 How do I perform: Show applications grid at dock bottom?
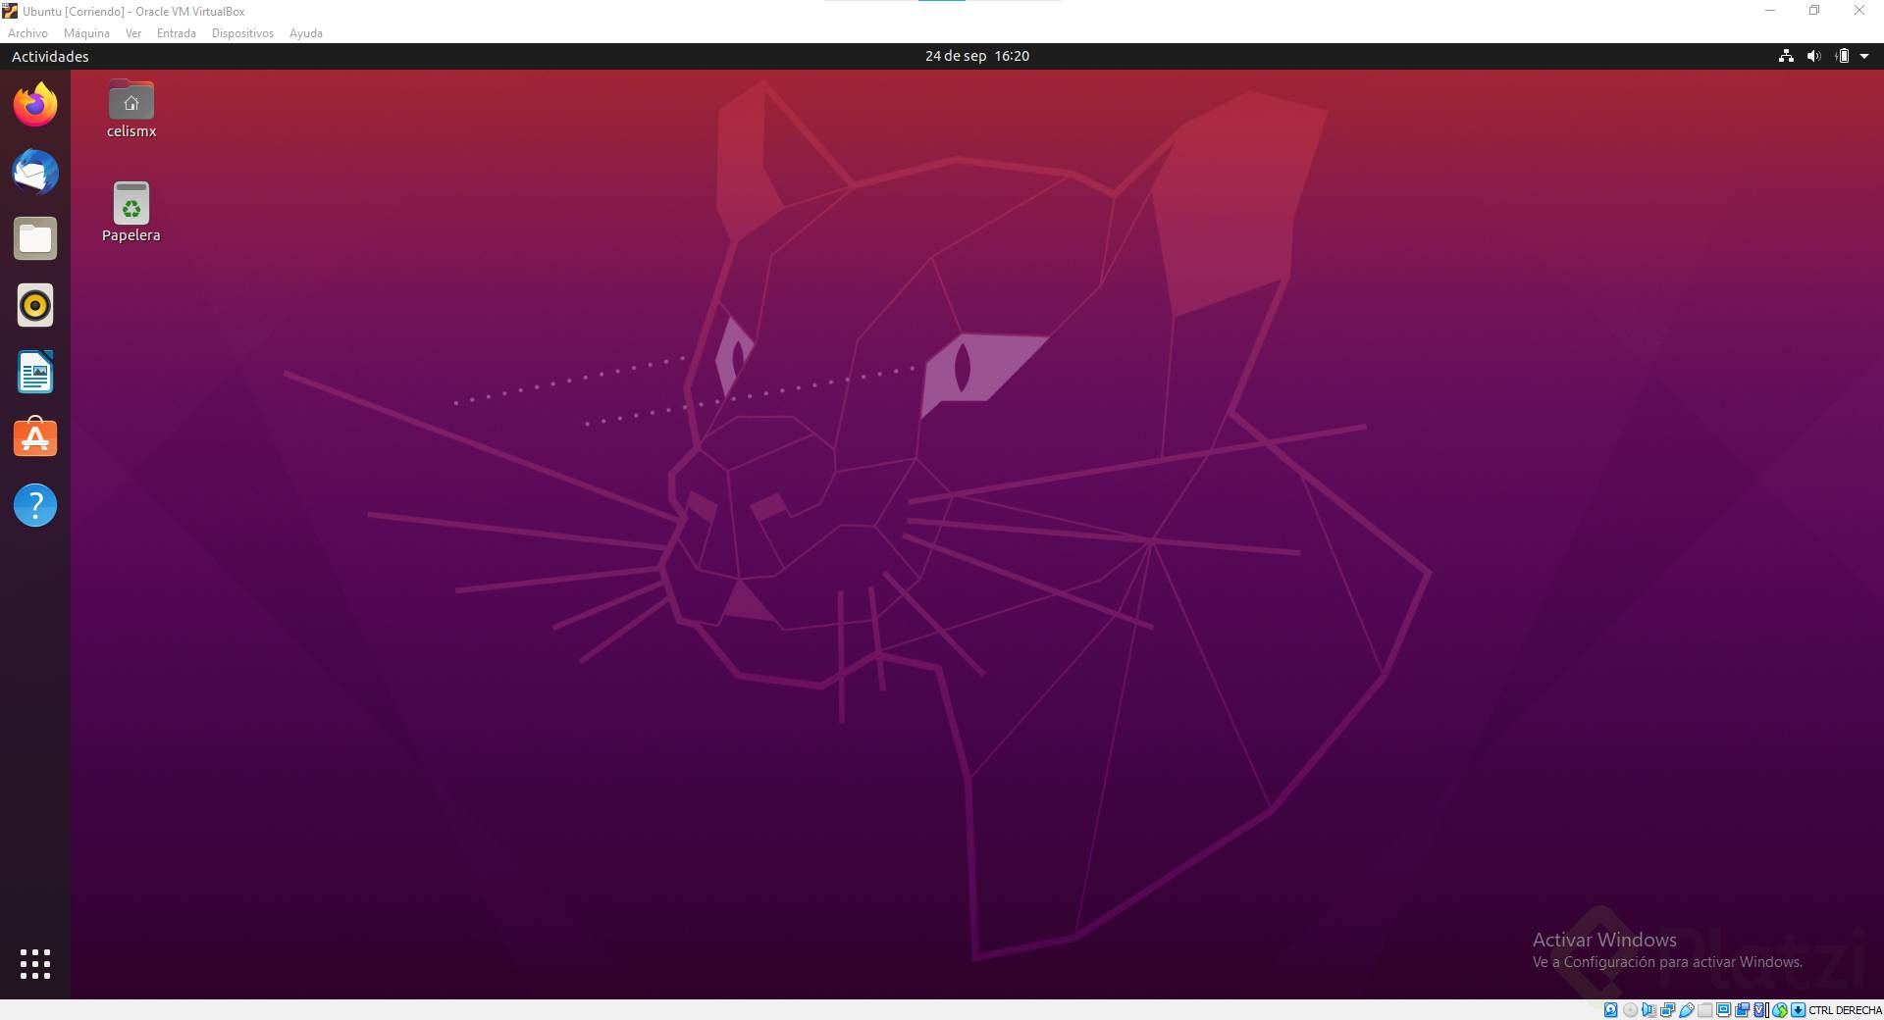coord(35,963)
